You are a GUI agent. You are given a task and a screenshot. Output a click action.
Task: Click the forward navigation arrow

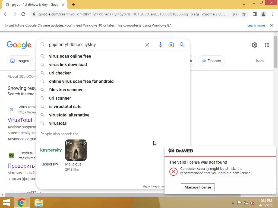pos(15,14)
